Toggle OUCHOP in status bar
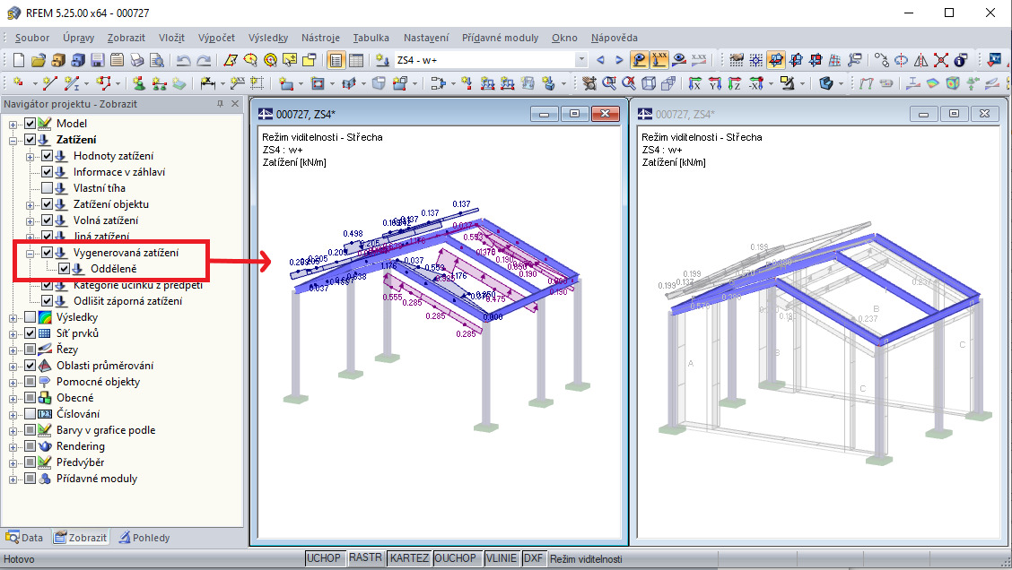Viewport: 1012px width, 570px height. pyautogui.click(x=455, y=558)
